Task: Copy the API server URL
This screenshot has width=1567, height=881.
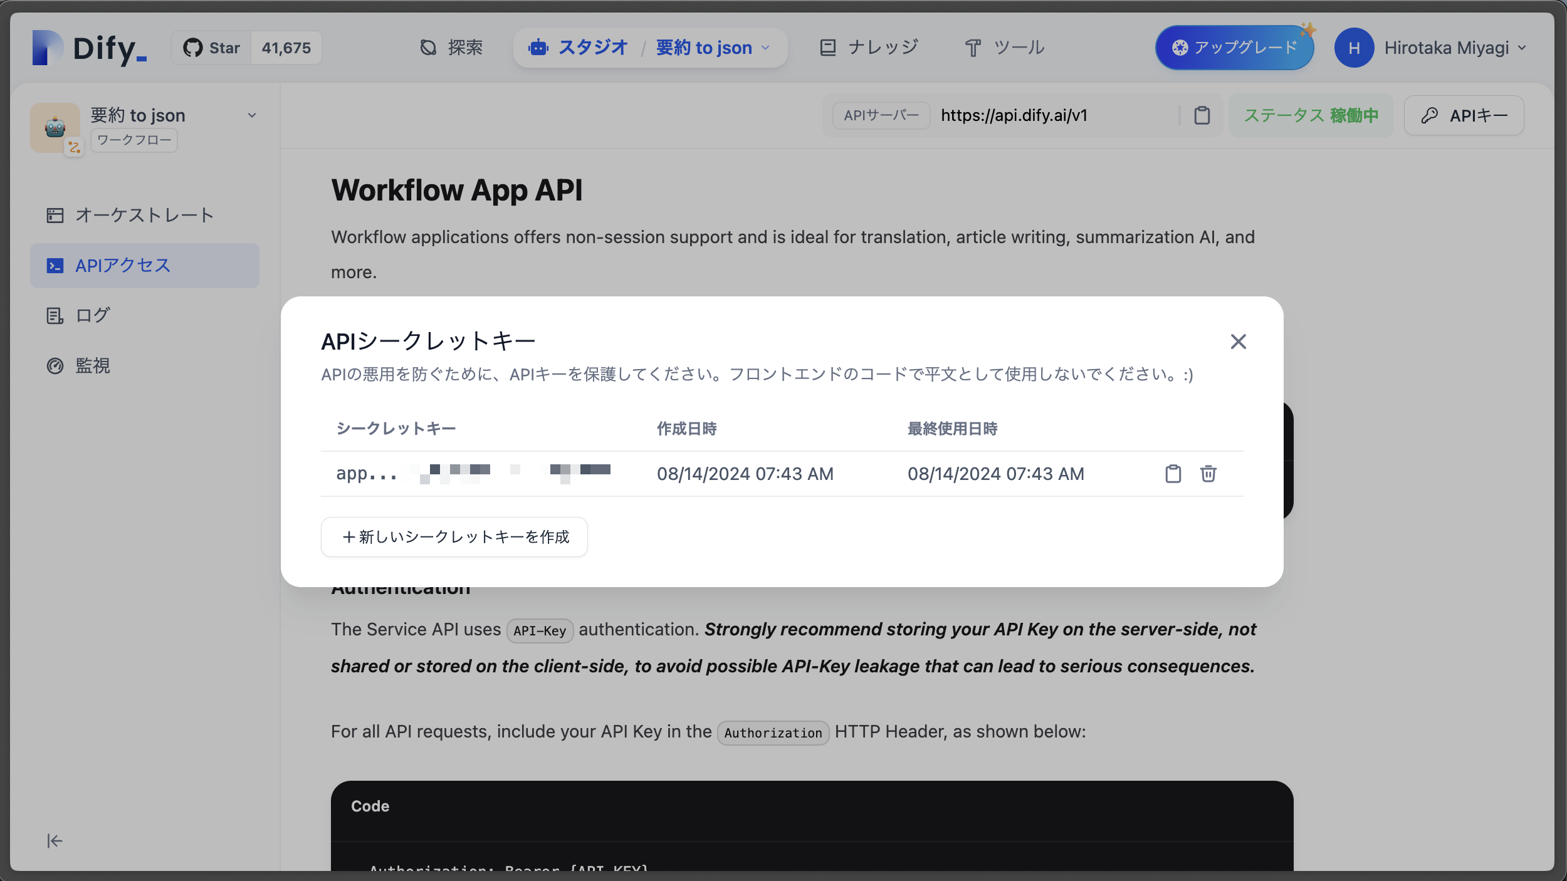Action: coord(1202,115)
